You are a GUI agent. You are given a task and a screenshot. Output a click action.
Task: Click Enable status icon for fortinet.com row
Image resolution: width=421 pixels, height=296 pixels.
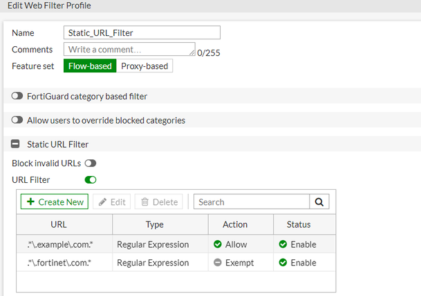[283, 263]
